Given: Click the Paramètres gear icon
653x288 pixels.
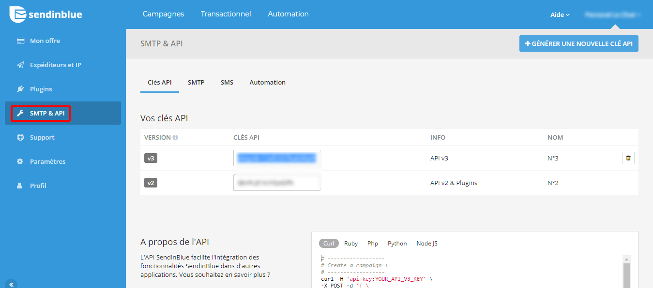Looking at the screenshot, I should [20, 161].
